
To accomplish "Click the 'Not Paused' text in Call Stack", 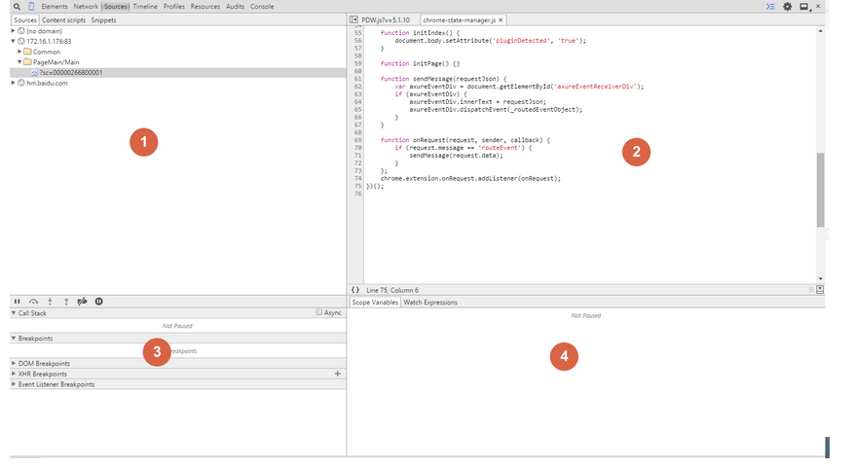I will (177, 326).
